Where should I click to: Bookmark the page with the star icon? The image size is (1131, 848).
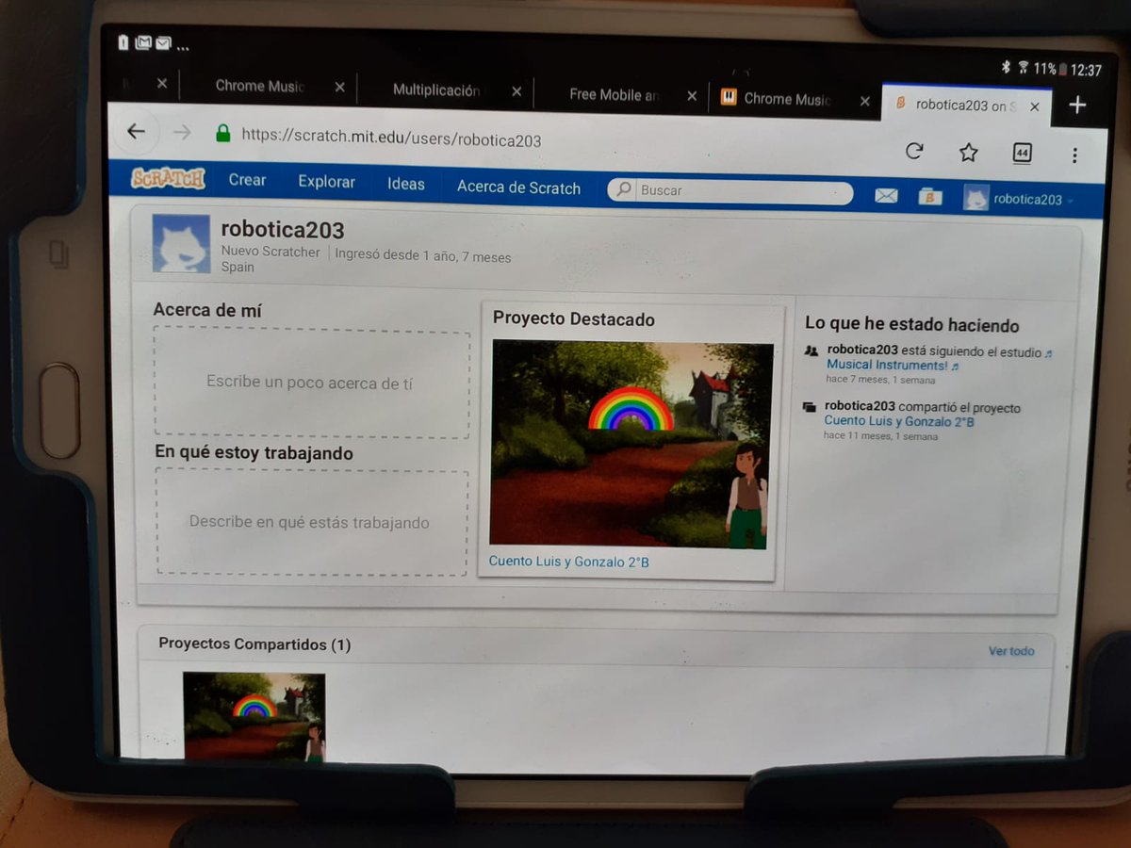click(968, 153)
